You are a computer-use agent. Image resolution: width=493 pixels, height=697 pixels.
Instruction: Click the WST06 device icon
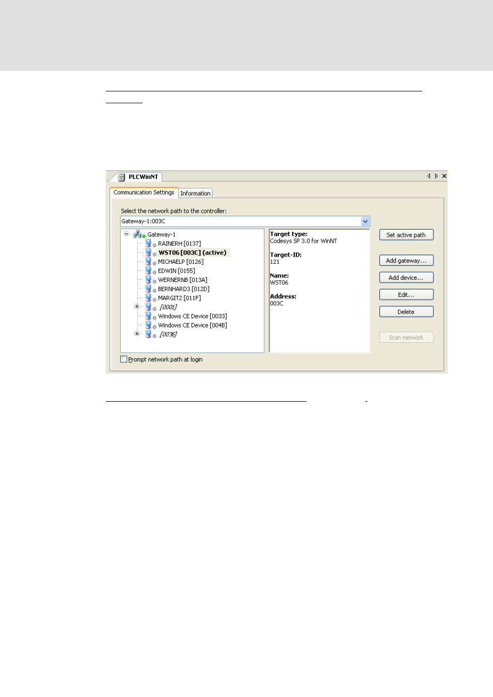click(148, 252)
